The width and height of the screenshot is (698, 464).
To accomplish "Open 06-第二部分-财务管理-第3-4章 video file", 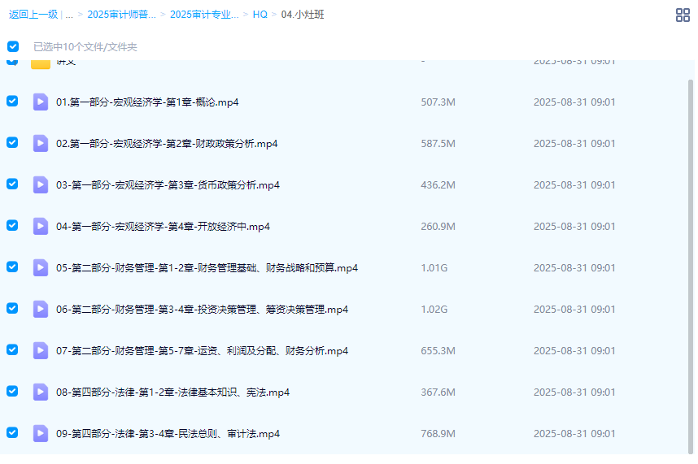I will coord(202,310).
